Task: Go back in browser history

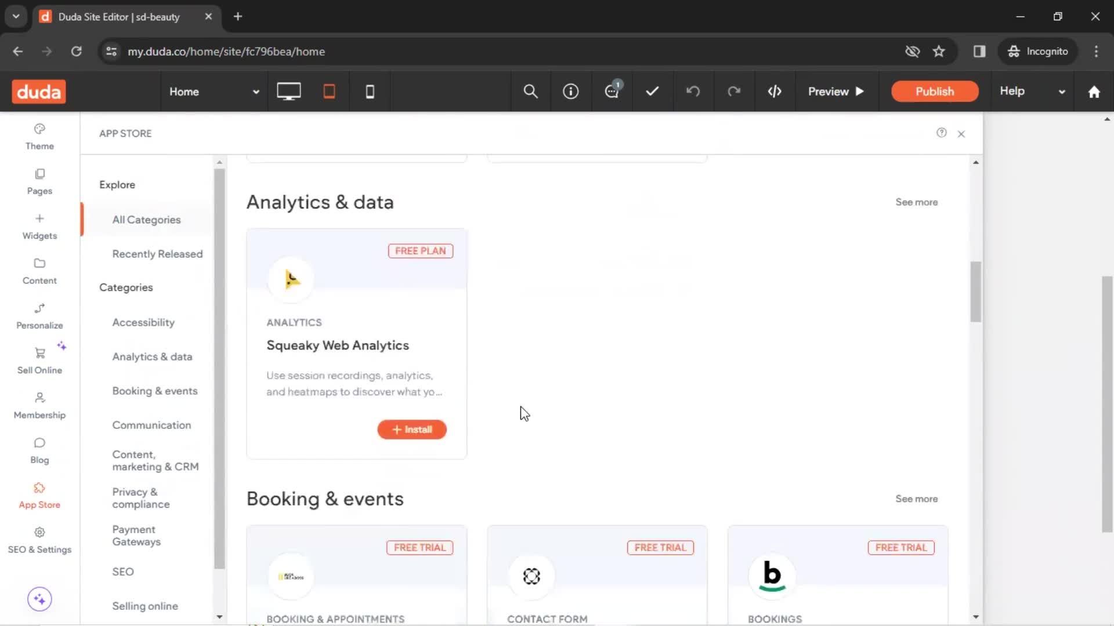Action: pyautogui.click(x=18, y=52)
